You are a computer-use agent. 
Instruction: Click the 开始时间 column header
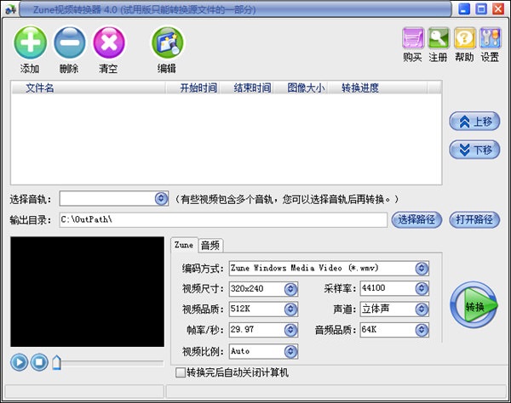click(193, 88)
